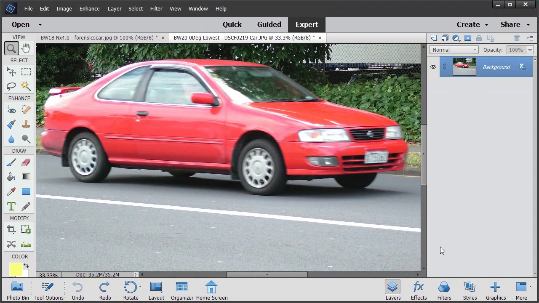
Task: Open the Enhance menu
Action: 89,8
